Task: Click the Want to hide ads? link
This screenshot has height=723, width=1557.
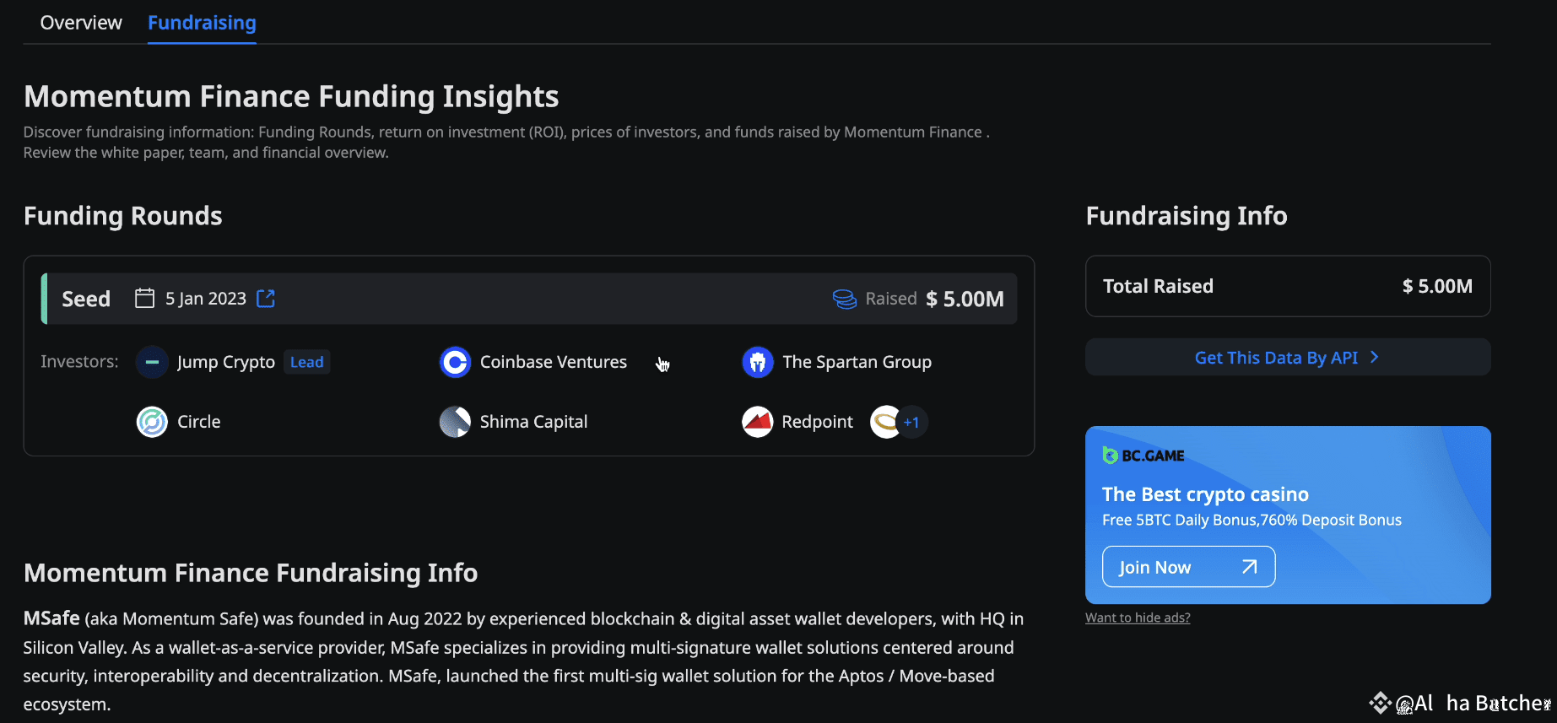Action: coord(1138,618)
